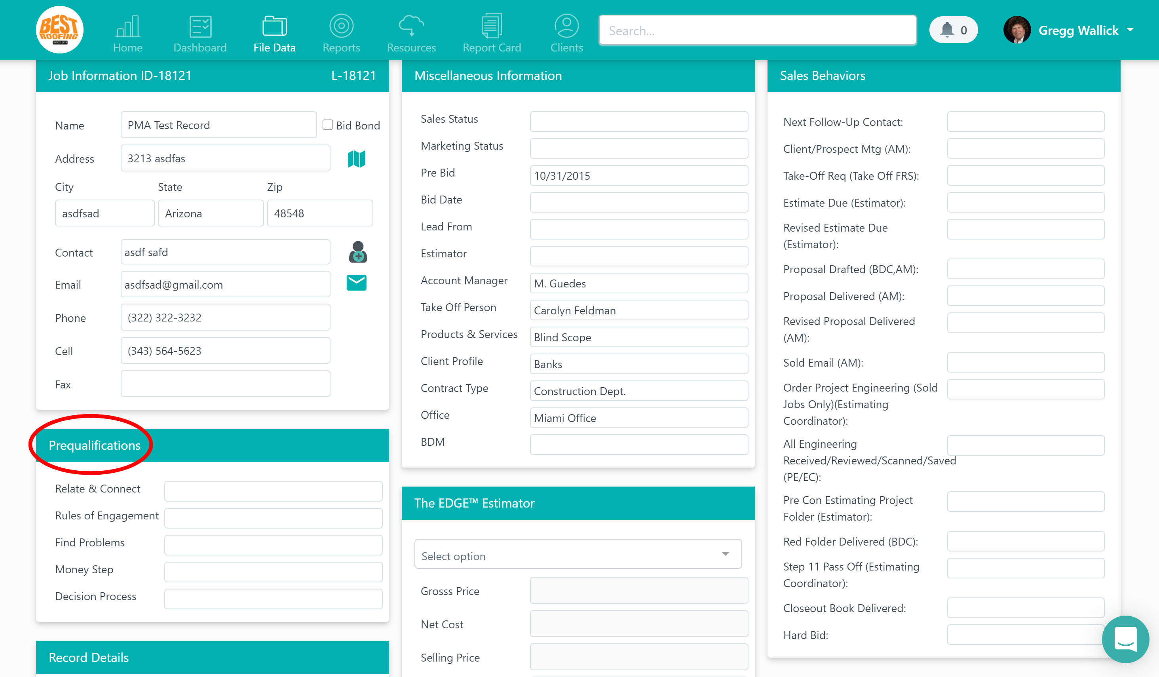Click the empty Fax field

pos(225,384)
